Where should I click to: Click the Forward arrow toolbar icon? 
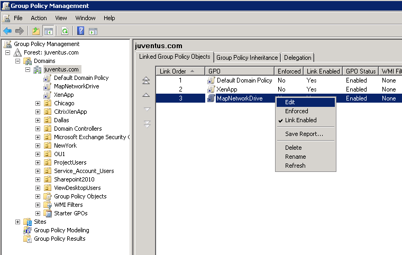[x=20, y=31]
